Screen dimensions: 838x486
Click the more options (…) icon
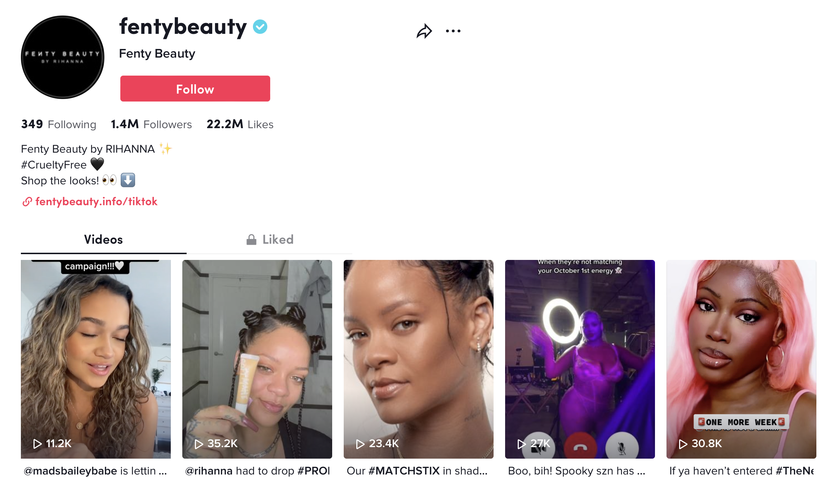click(x=453, y=31)
